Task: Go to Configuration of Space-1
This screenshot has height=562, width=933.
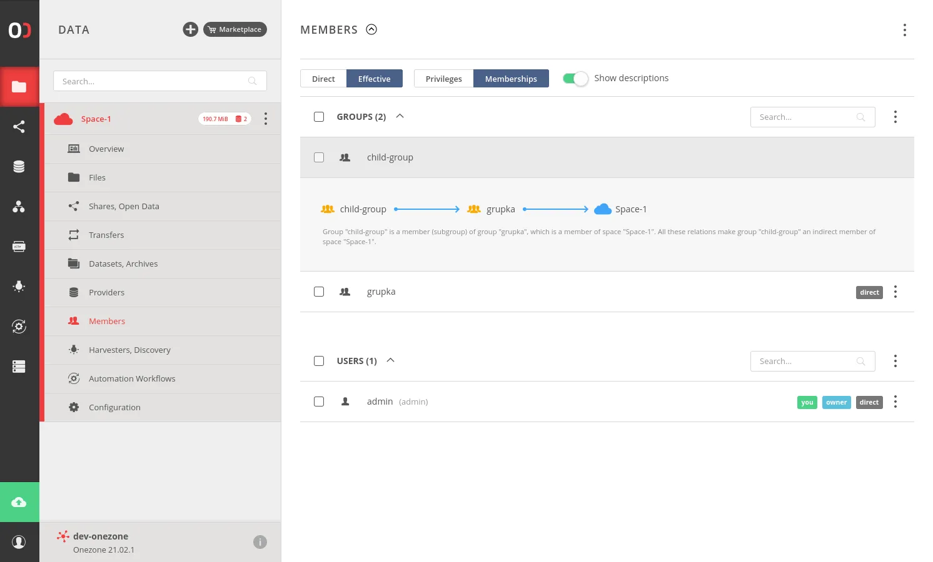Action: tap(114, 407)
